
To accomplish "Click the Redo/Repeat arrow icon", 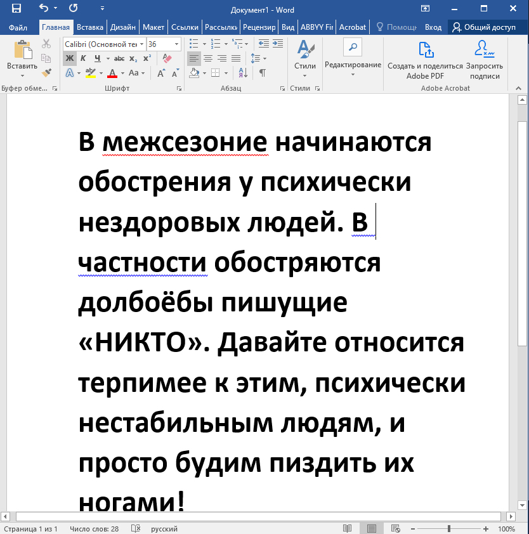I will [x=73, y=8].
